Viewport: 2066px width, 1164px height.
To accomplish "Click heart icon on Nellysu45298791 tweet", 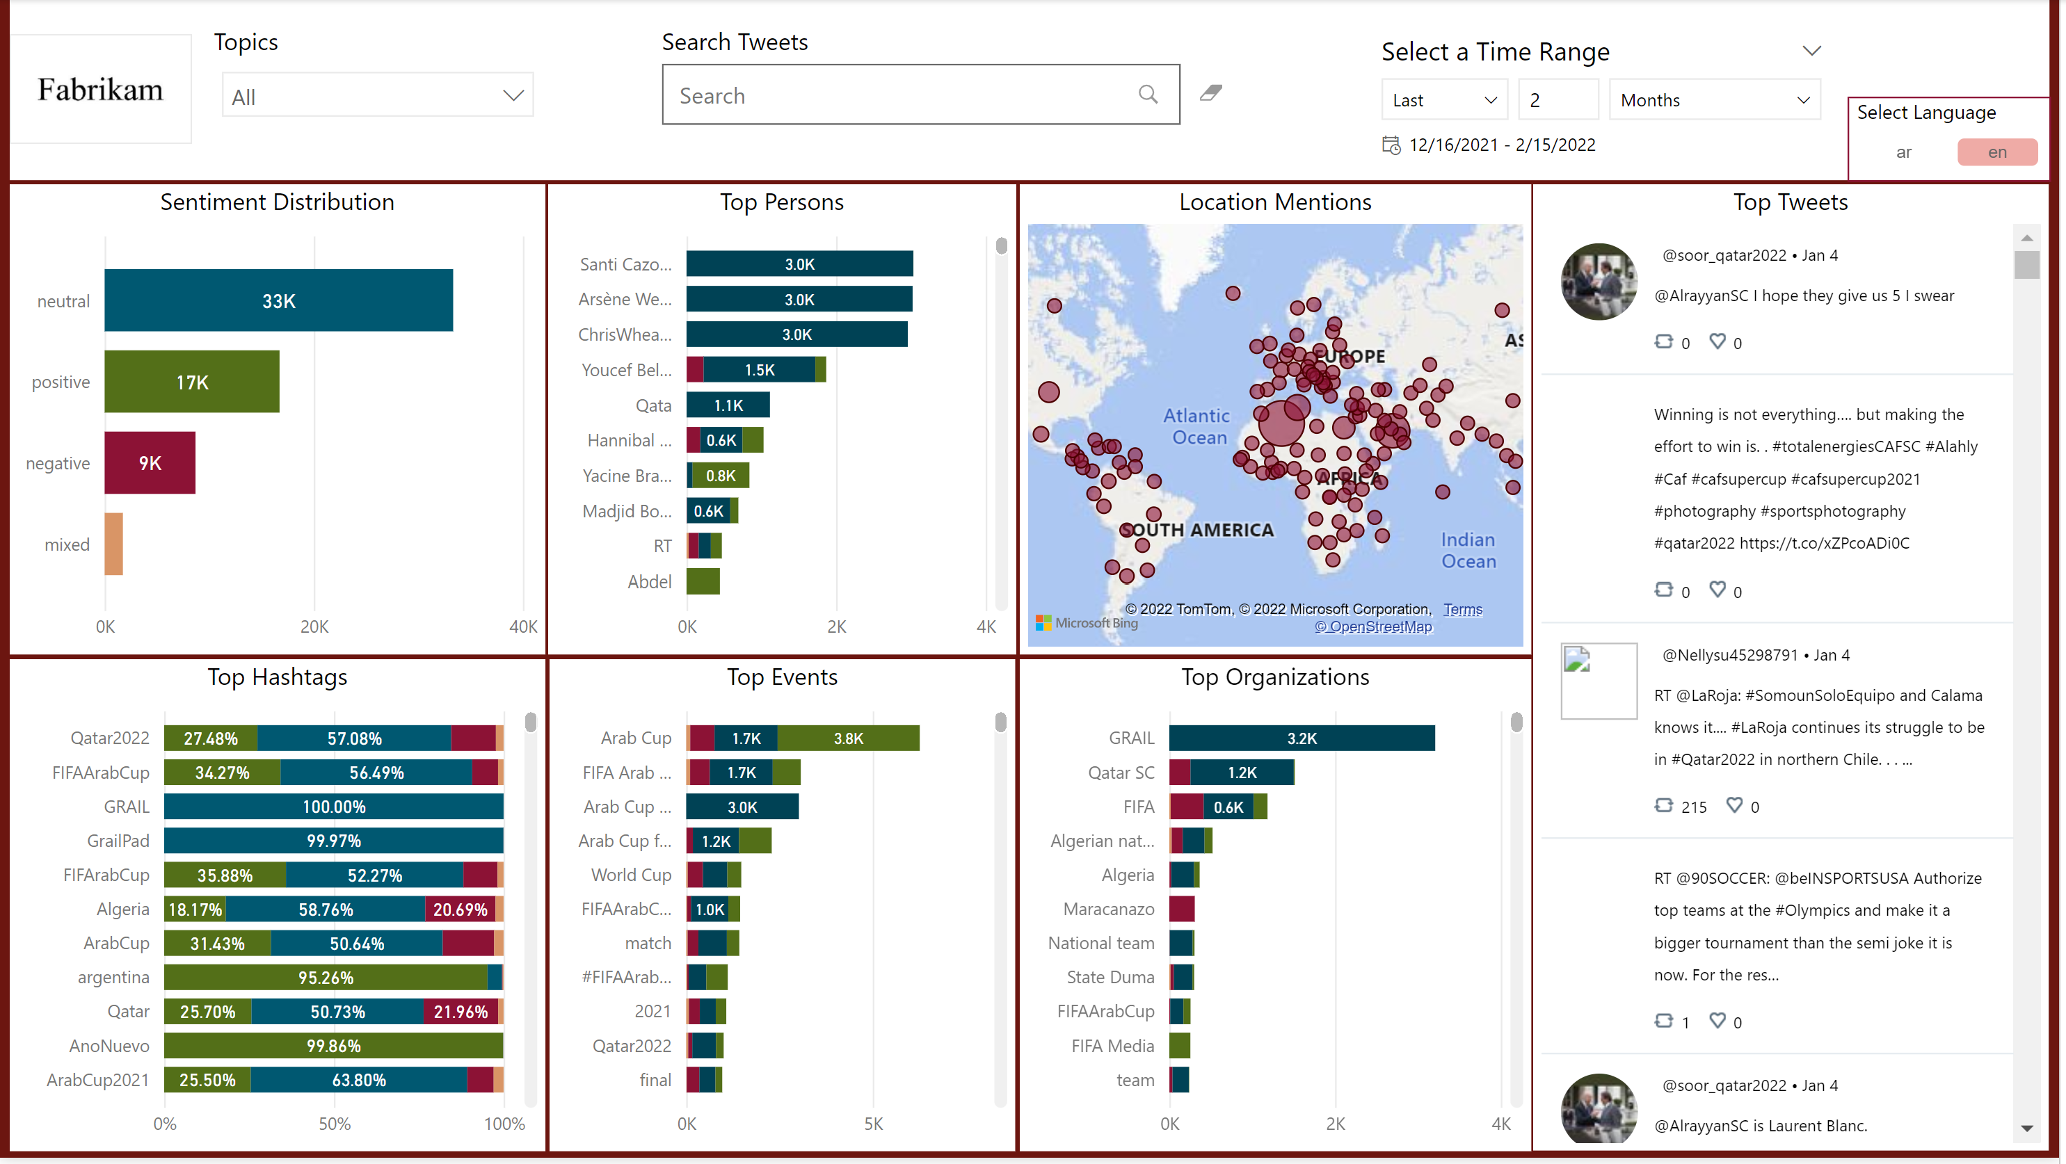I will pos(1734,805).
